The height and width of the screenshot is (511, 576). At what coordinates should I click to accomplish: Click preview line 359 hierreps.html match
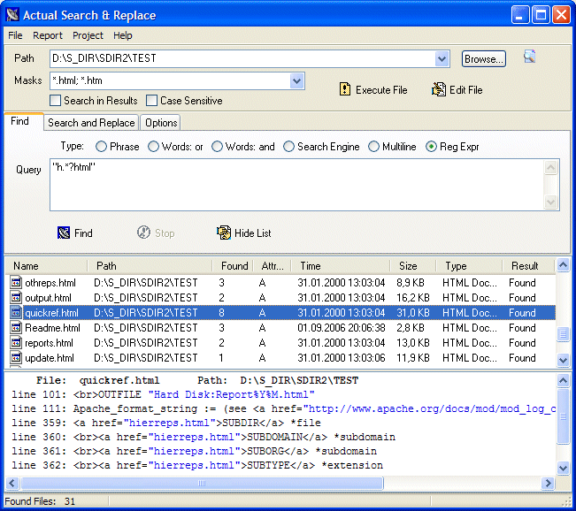169,423
